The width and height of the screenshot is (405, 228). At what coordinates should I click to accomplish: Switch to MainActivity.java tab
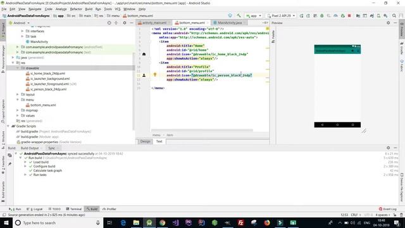230,23
